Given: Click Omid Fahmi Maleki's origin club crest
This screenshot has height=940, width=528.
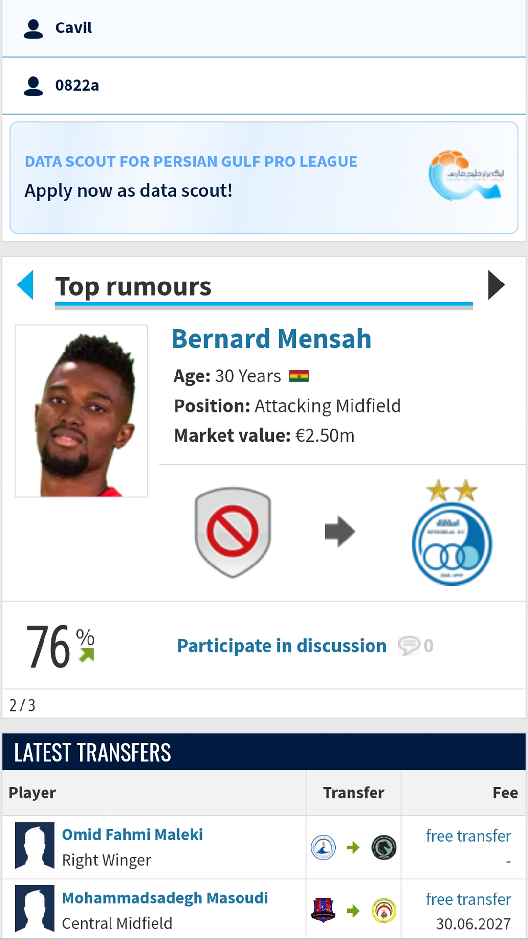Looking at the screenshot, I should point(324,847).
